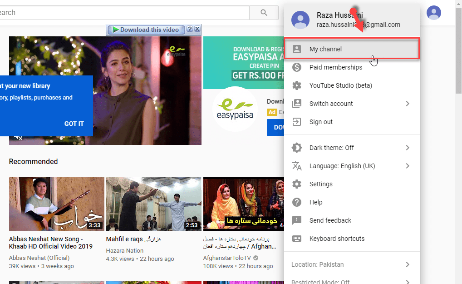Viewport: 462px width, 284px height.
Task: Click the My channel person icon
Action: tap(297, 49)
